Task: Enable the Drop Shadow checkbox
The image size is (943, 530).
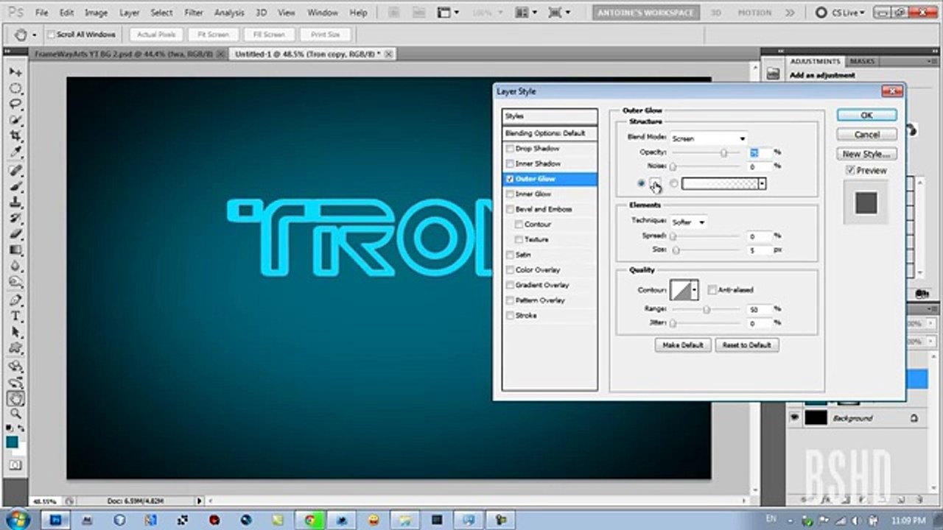Action: point(510,149)
